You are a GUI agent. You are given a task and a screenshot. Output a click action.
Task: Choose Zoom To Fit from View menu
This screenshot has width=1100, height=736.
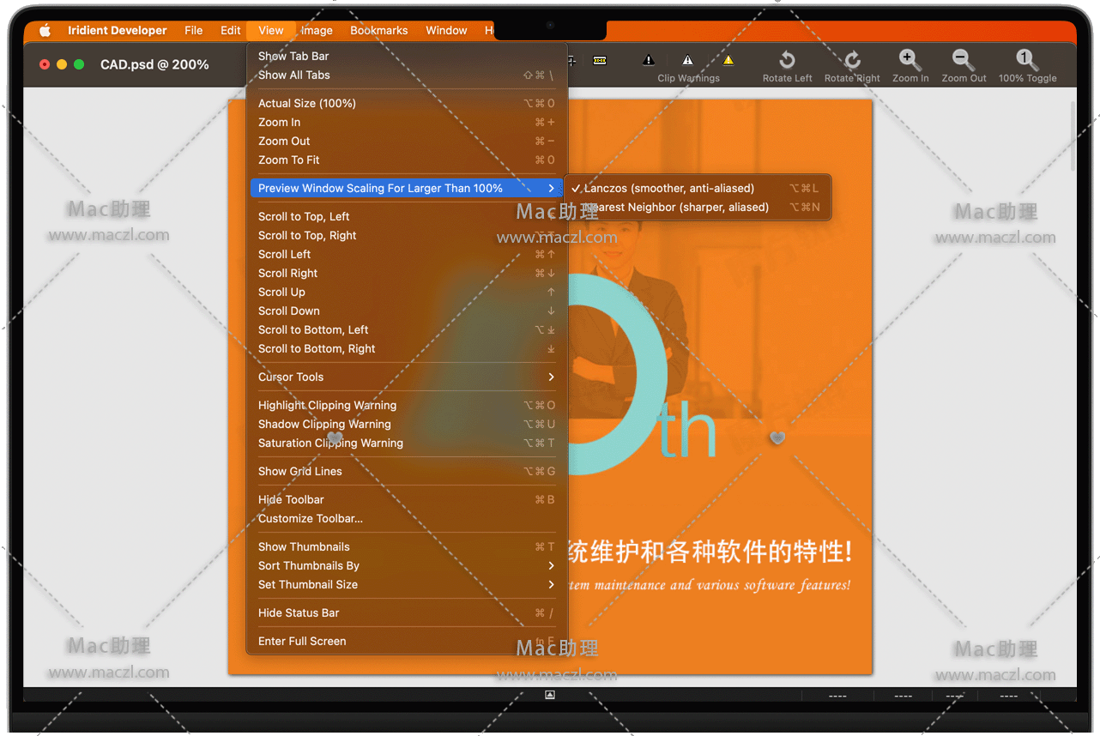tap(289, 160)
